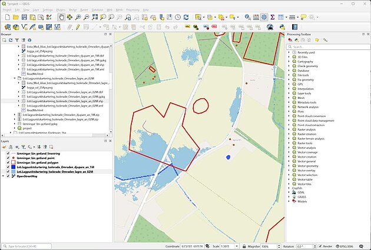The height and width of the screenshot is (250, 371).
Task: Click the light blue lagre_an_02M layer swatch
Action: [13, 172]
